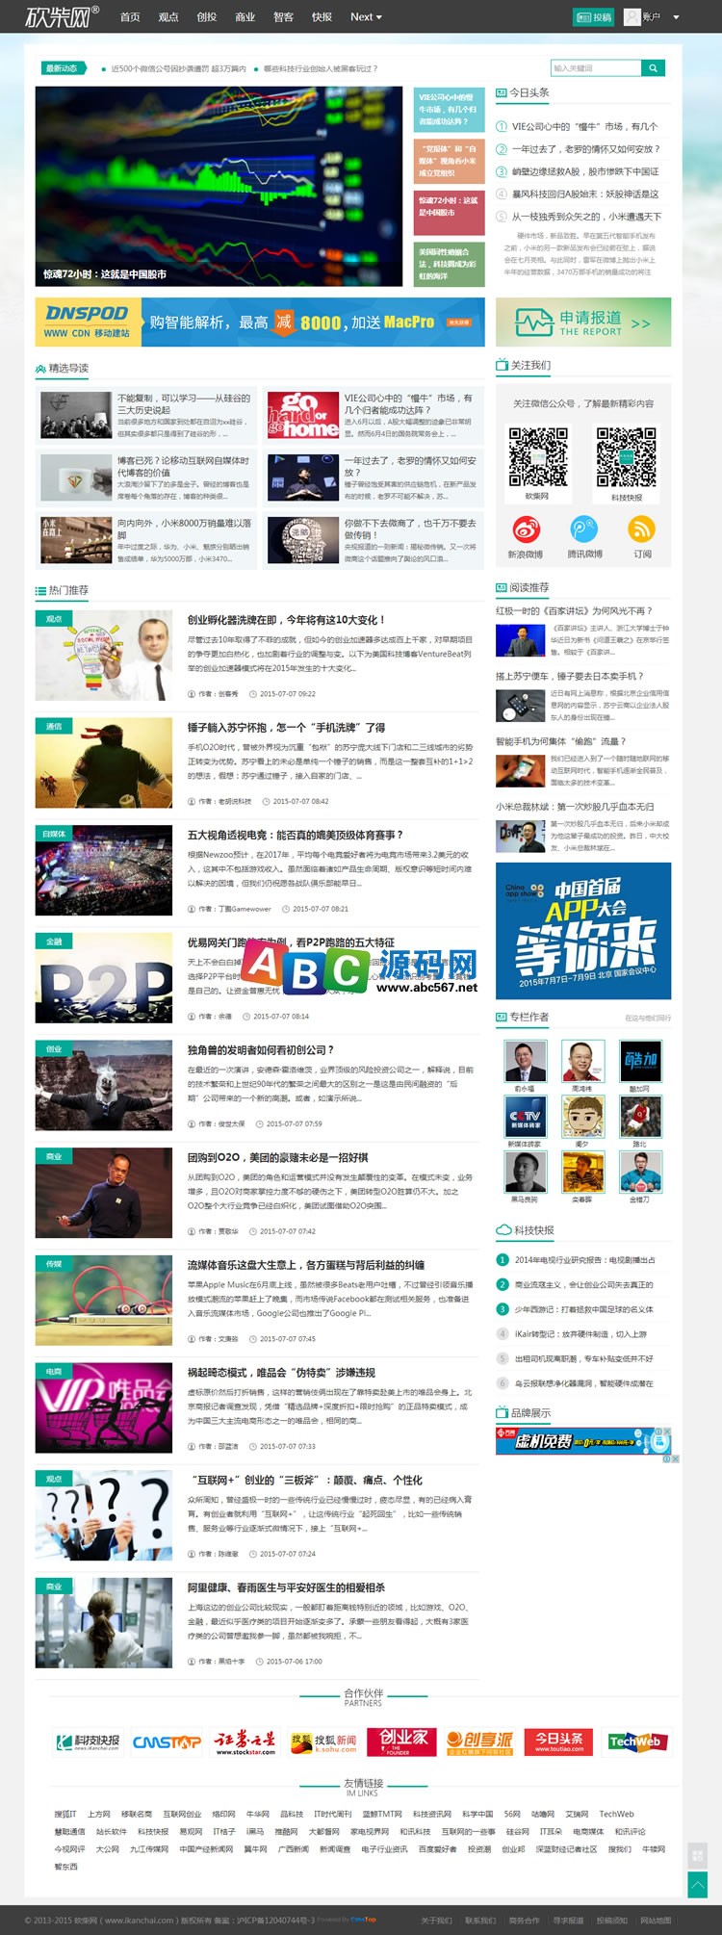The height and width of the screenshot is (1935, 722).
Task: Open the 首页 navigation item
Action: point(130,17)
